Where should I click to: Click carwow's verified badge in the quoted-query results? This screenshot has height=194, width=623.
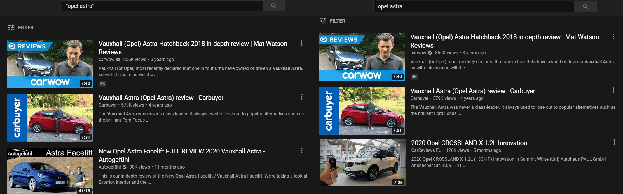pyautogui.click(x=118, y=60)
